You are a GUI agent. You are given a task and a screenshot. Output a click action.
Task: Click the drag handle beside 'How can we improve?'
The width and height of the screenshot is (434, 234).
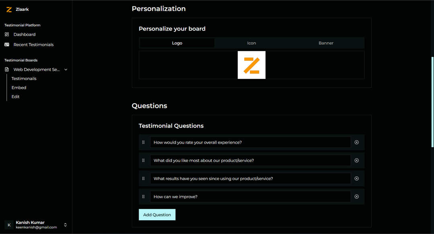[143, 196]
